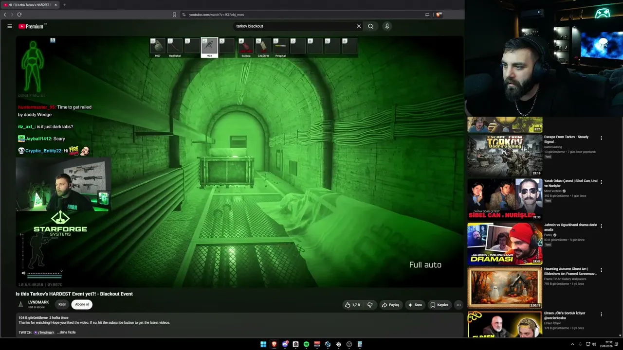Open Spotify from the taskbar
This screenshot has width=623, height=350.
(306, 344)
